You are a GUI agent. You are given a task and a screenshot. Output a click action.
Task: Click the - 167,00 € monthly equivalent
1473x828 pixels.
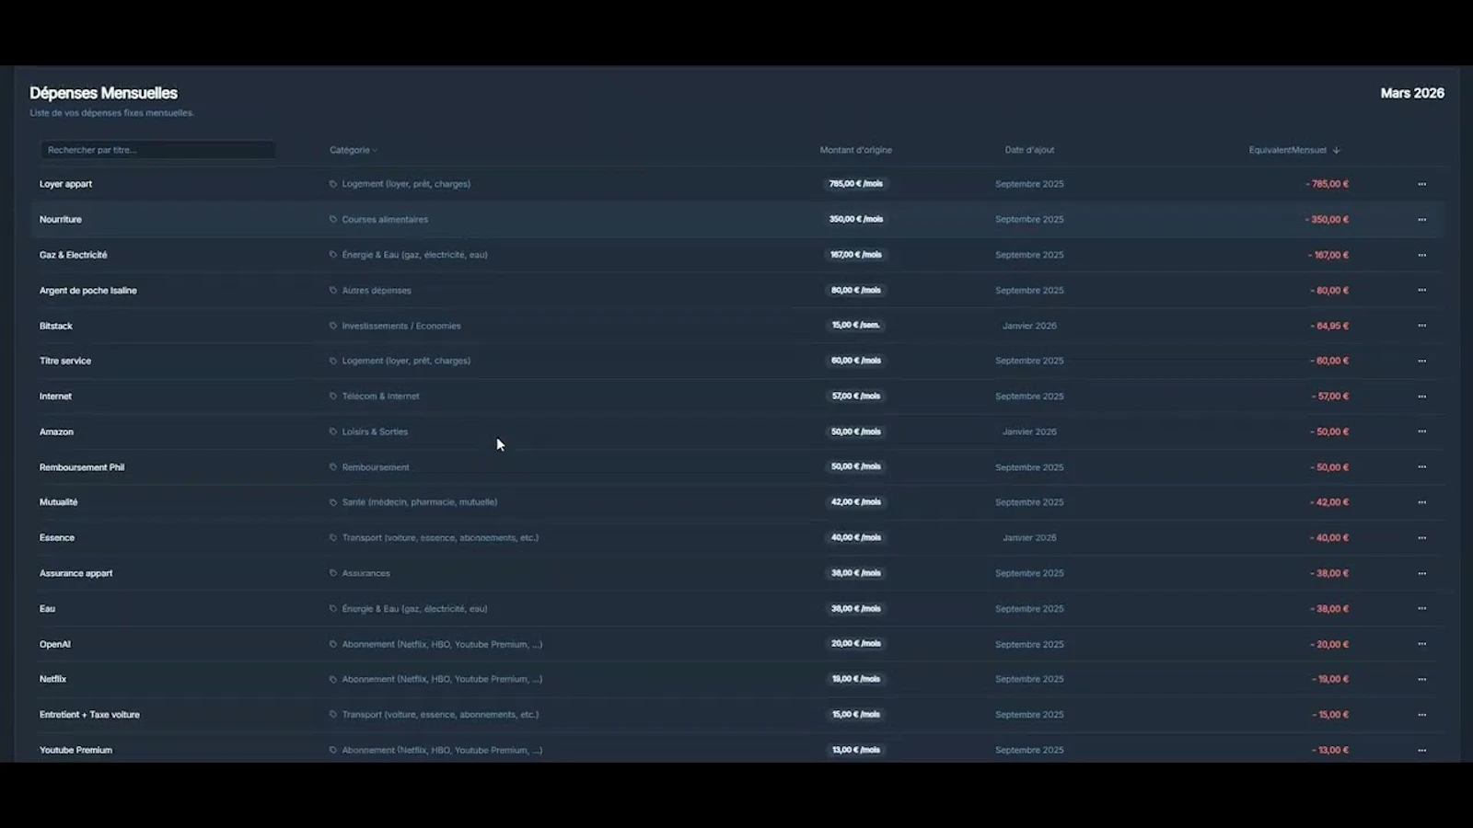pos(1328,255)
